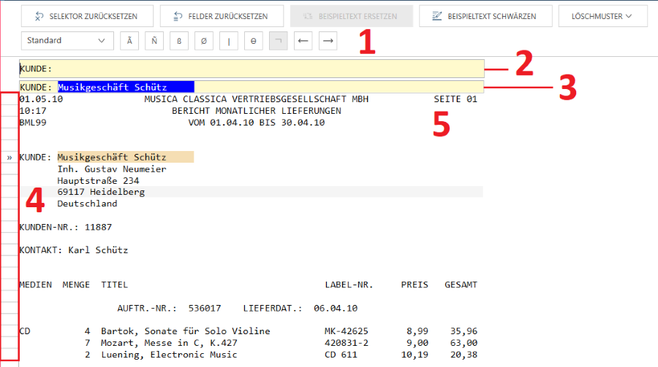Click the highlighted Musikgeschäft Schütz sample field

[x=126, y=87]
